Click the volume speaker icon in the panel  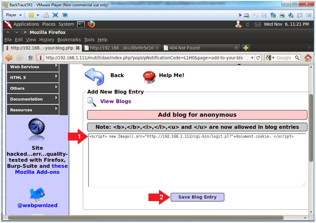pos(248,25)
